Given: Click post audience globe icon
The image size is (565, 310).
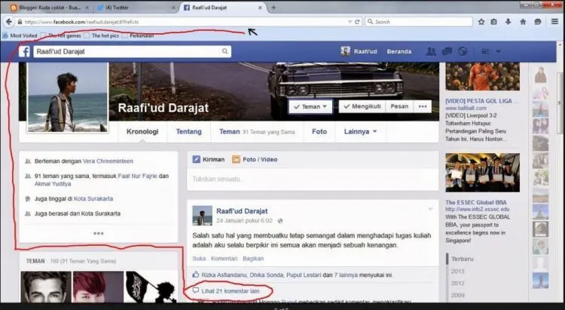Looking at the screenshot, I should click(280, 220).
